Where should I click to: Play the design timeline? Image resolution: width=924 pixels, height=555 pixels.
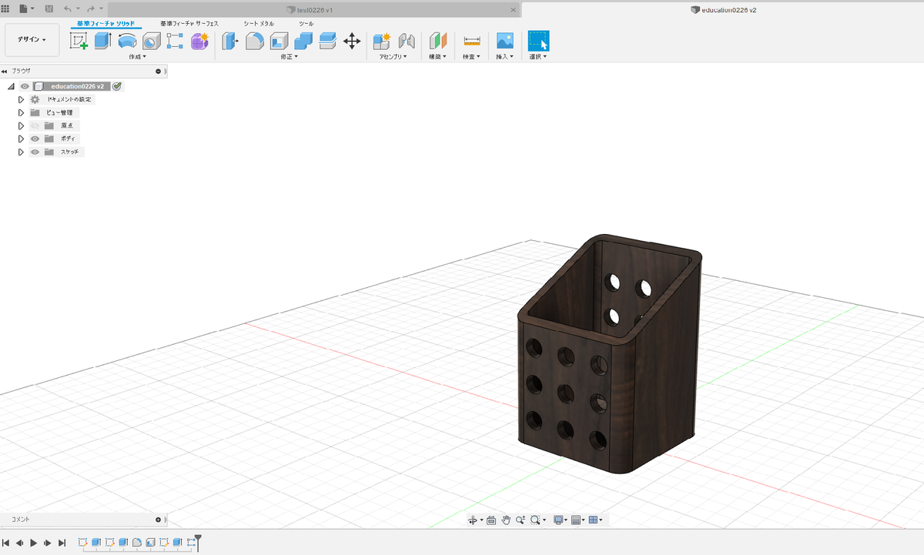pyautogui.click(x=34, y=543)
